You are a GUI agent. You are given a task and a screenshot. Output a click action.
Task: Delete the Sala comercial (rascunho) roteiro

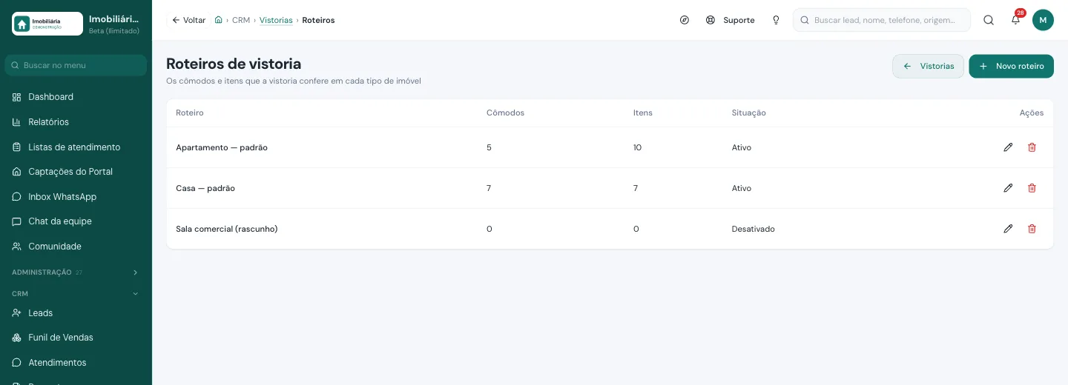(x=1032, y=229)
